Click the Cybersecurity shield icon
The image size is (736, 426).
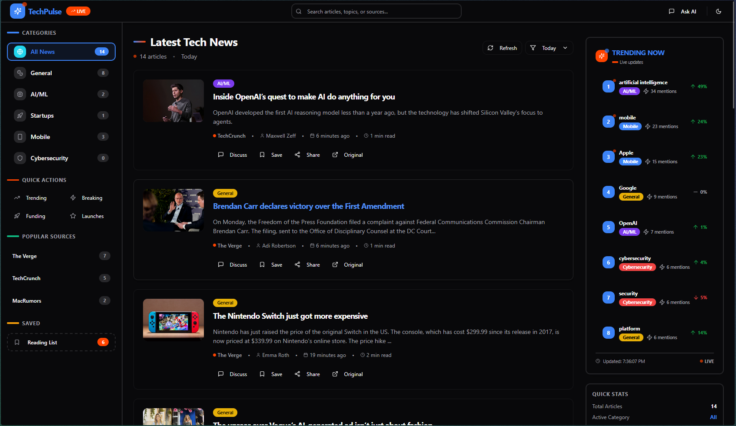[x=20, y=158]
